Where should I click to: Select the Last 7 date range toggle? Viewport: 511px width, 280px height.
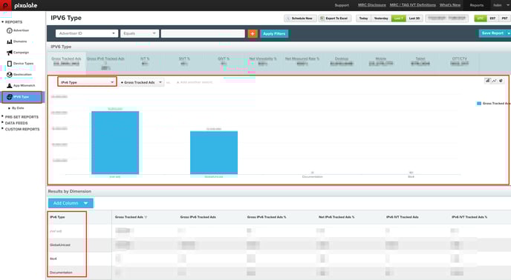click(x=399, y=19)
